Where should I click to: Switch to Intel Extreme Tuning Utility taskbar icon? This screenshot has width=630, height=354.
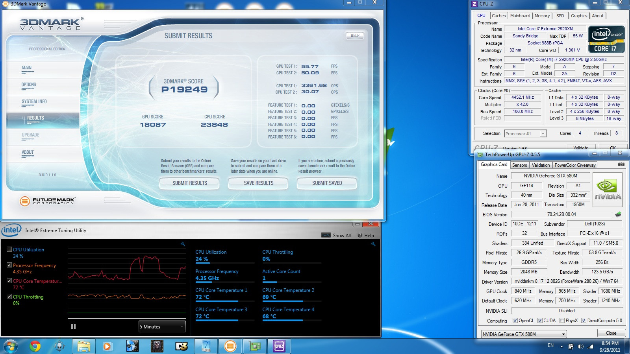click(206, 346)
